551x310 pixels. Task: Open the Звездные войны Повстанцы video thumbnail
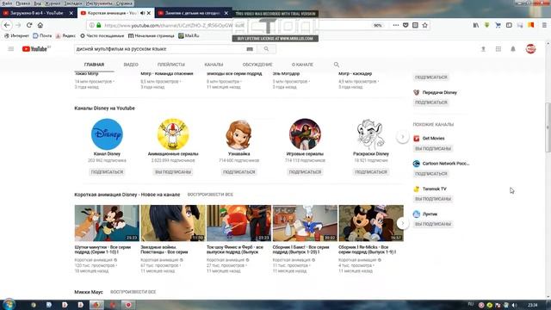click(173, 223)
